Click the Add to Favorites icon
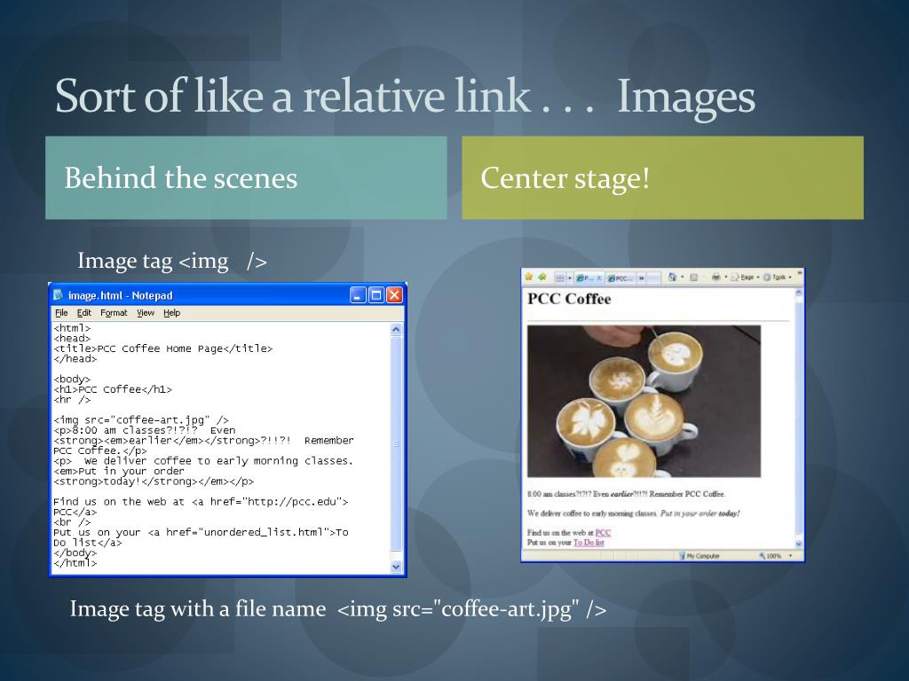 click(542, 277)
